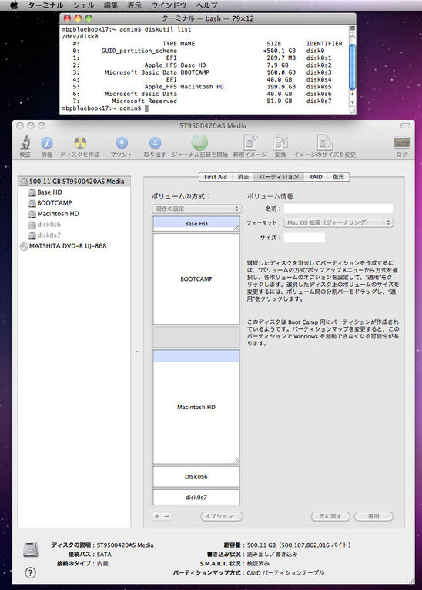Click the Revert (元に戻す) button
Screen dimensions: 422x590
pos(330,516)
